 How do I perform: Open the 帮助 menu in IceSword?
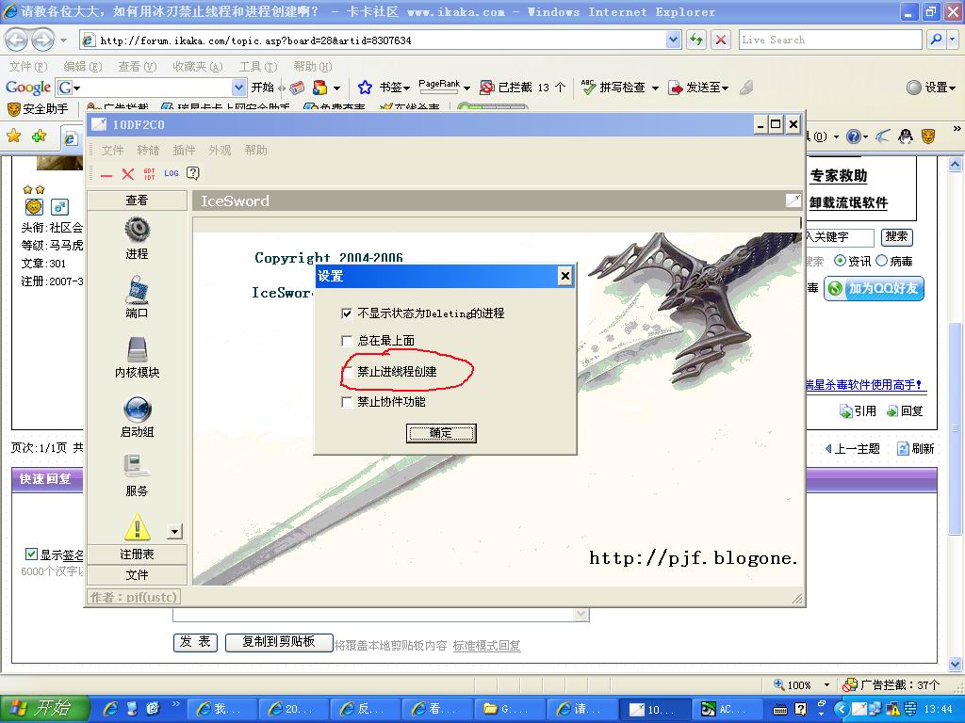click(x=255, y=150)
